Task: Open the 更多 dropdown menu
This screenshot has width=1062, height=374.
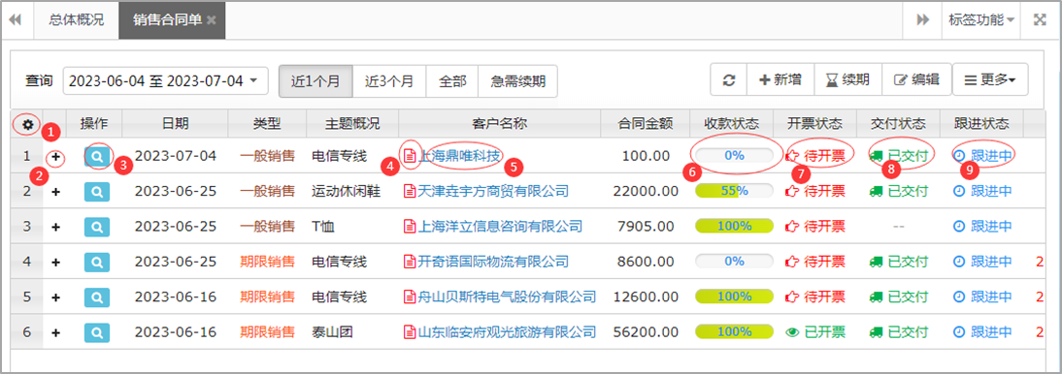Action: tap(990, 79)
